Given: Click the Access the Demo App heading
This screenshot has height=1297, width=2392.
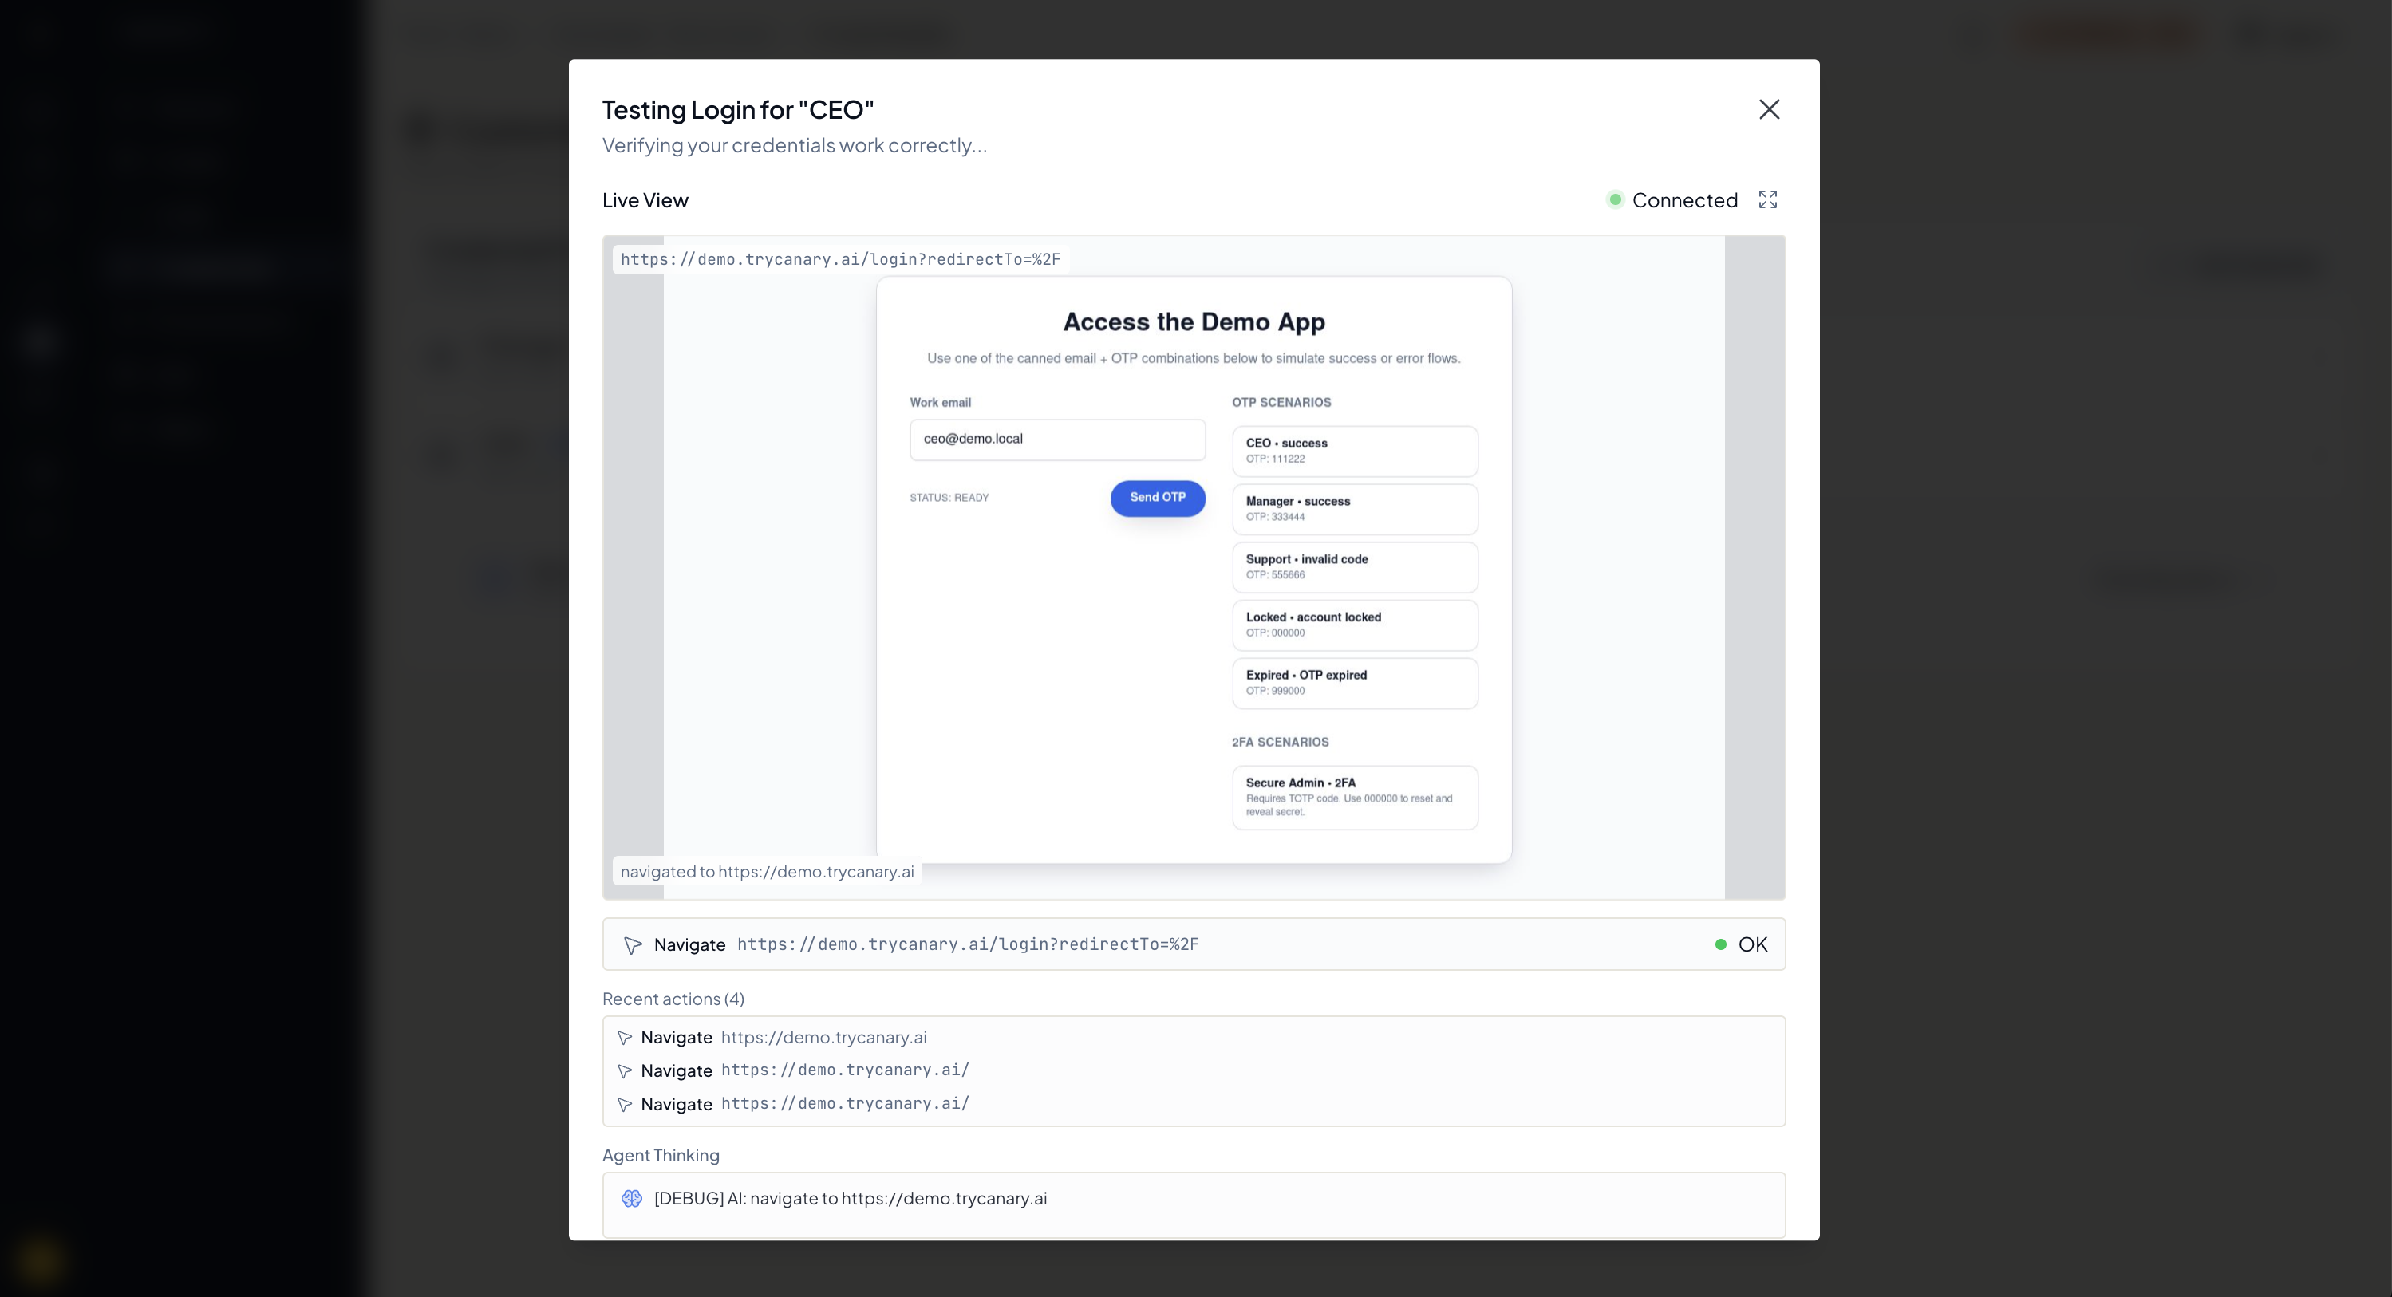Looking at the screenshot, I should tap(1194, 322).
